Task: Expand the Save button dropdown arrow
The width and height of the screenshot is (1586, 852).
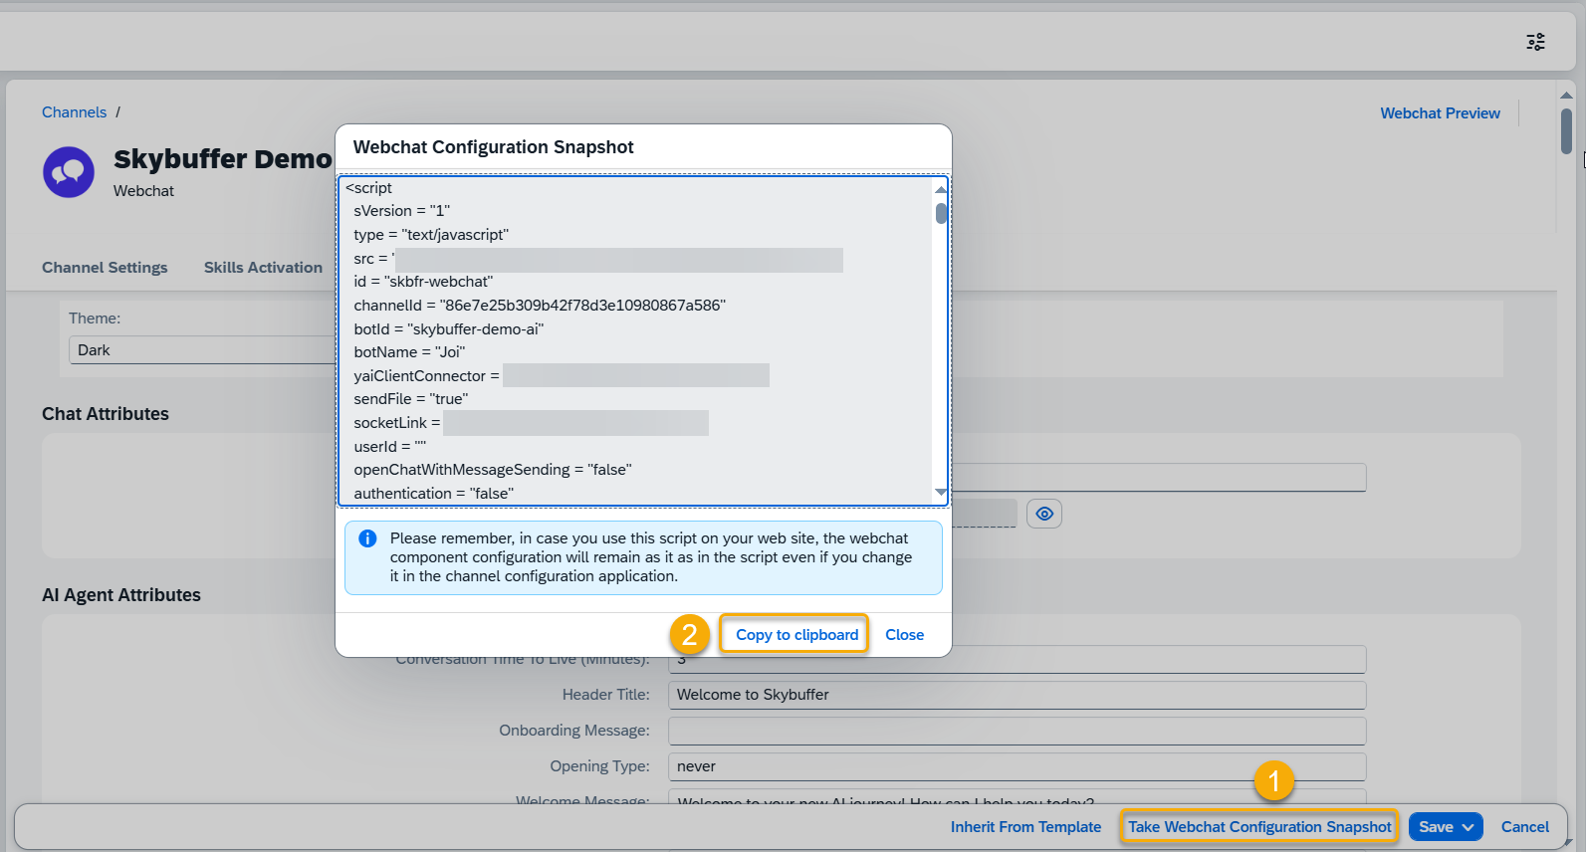Action: point(1469,827)
